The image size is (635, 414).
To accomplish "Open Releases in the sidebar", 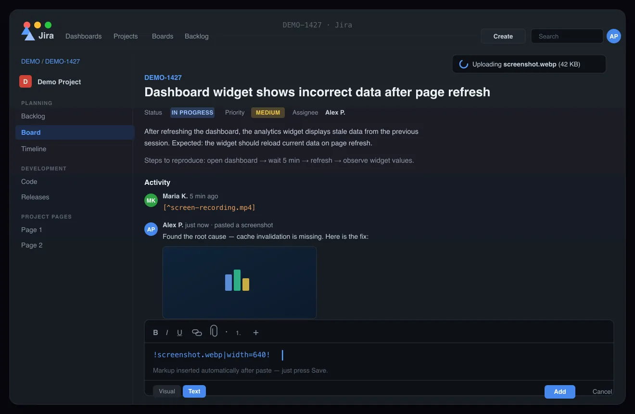I will click(x=35, y=197).
